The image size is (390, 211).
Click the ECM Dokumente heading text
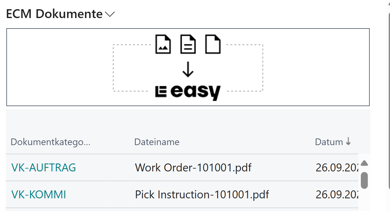pyautogui.click(x=54, y=14)
